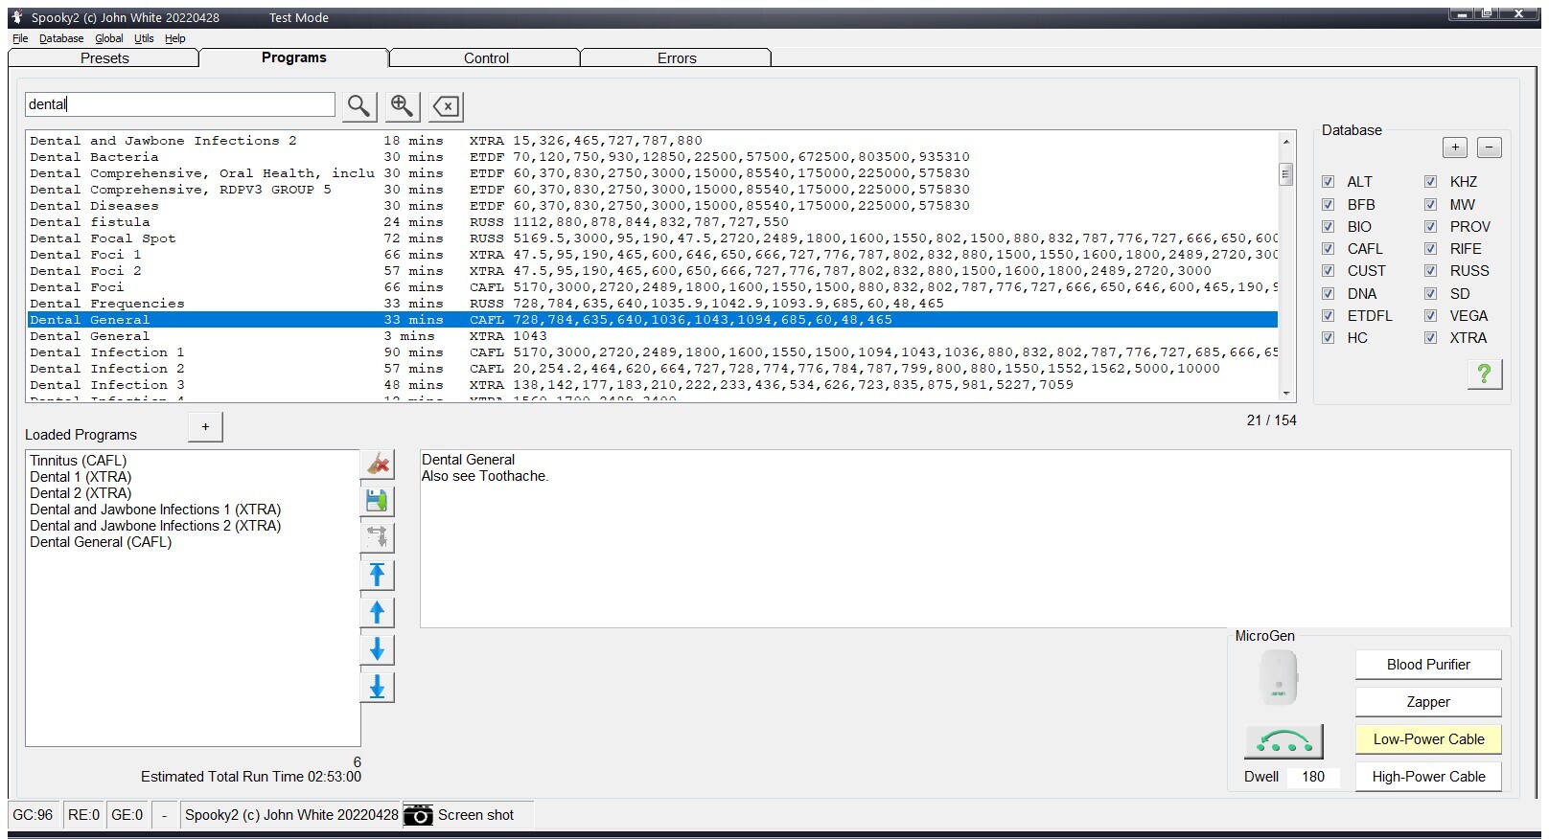Click the green loop arrow button above Dwell
This screenshot has height=839, width=1549.
[1283, 741]
